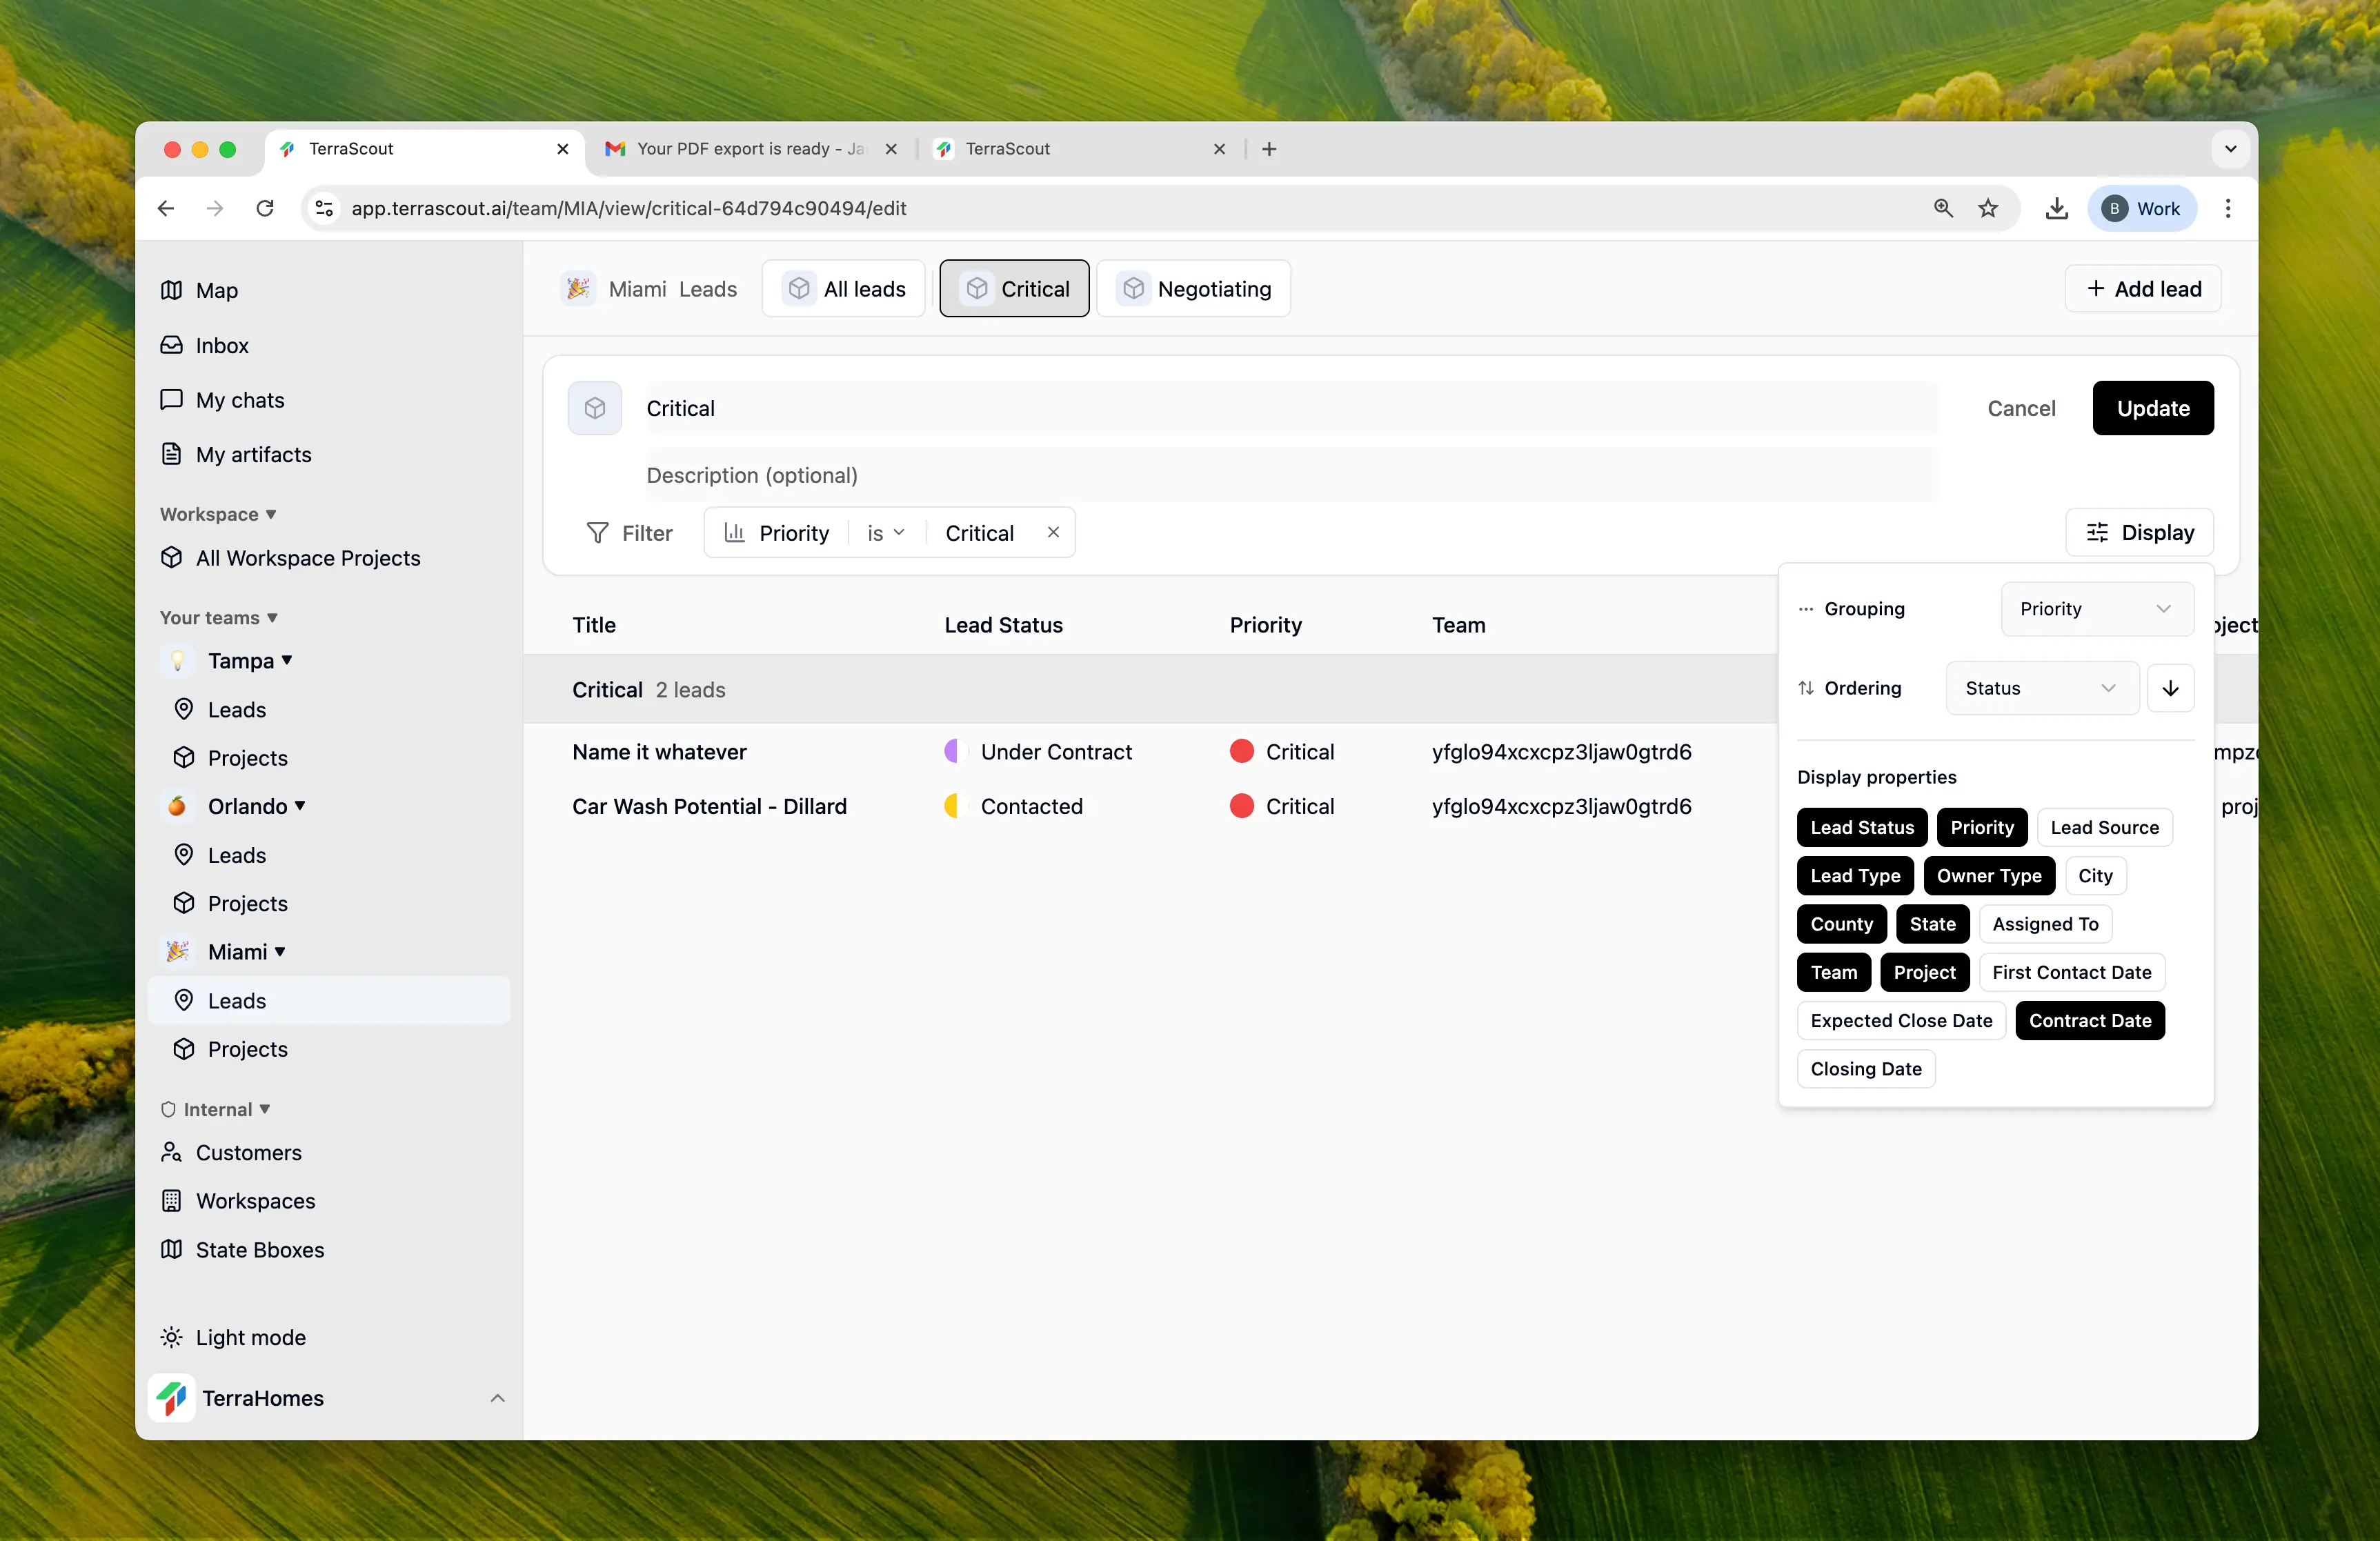Screen dimensions: 2380x1541
Task: Open the Grouping Priority dropdown
Action: (2096, 609)
